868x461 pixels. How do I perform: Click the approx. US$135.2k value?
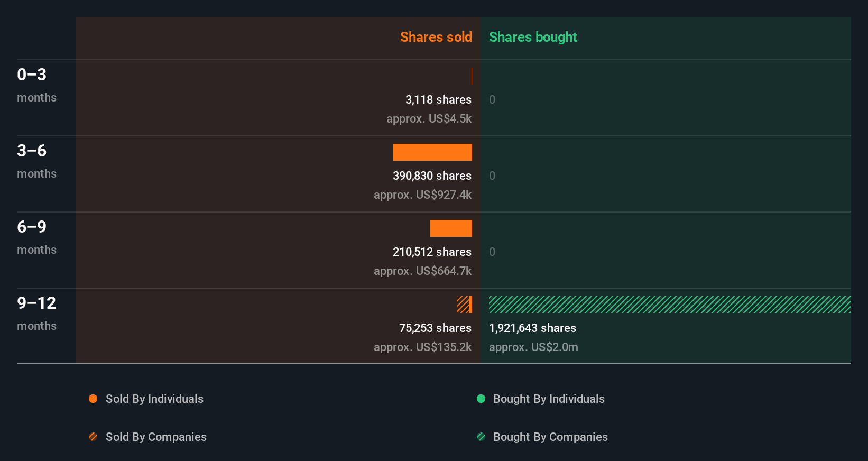[422, 347]
